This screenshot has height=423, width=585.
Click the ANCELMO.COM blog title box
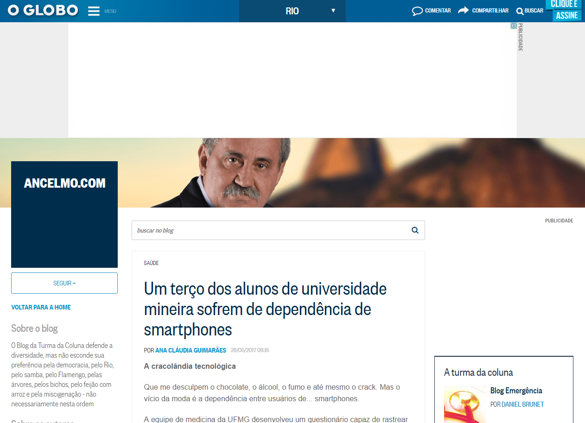(x=64, y=215)
